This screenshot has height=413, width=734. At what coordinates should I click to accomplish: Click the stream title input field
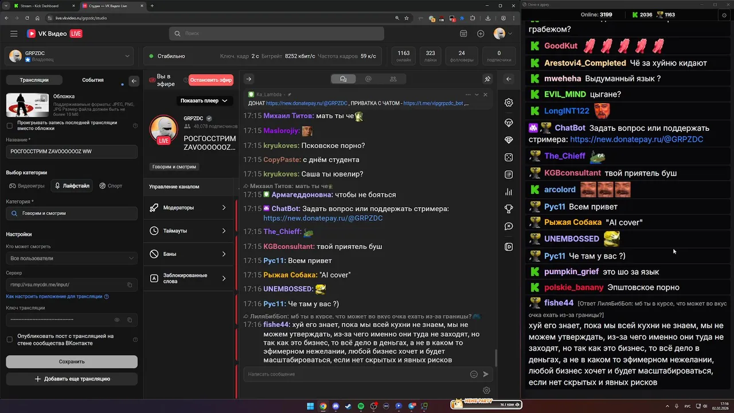tap(72, 151)
